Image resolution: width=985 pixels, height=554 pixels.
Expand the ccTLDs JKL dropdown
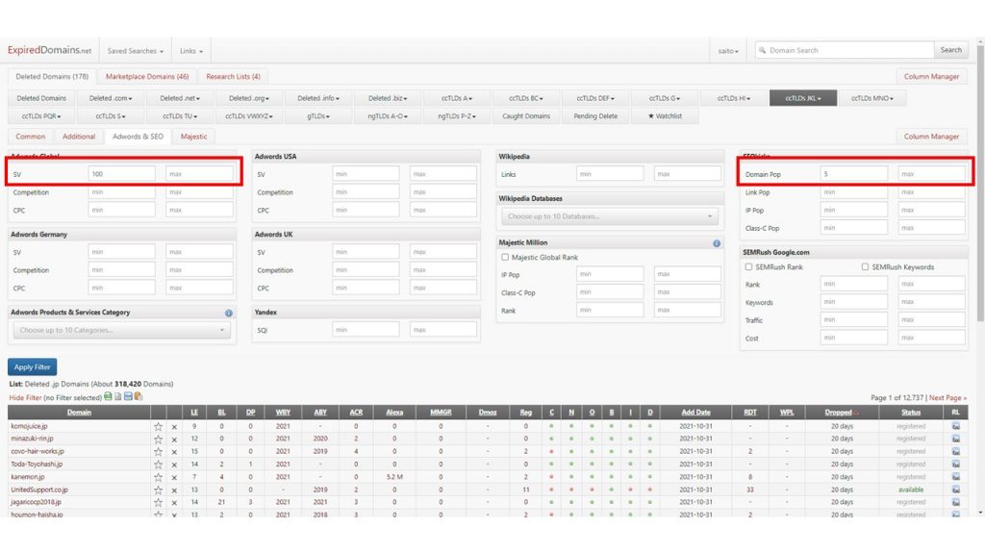803,98
